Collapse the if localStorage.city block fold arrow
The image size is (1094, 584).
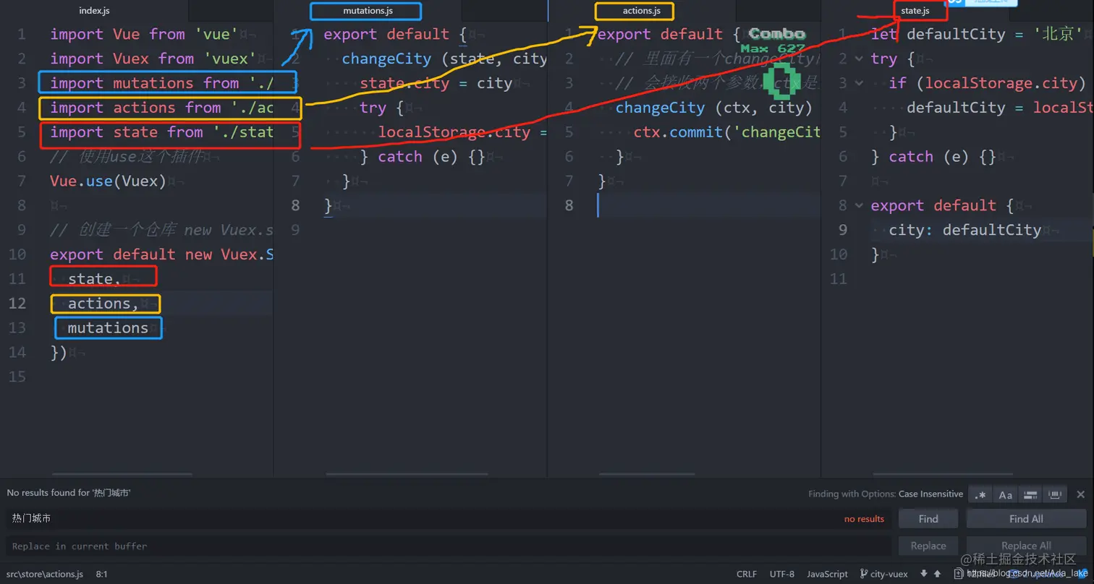859,84
